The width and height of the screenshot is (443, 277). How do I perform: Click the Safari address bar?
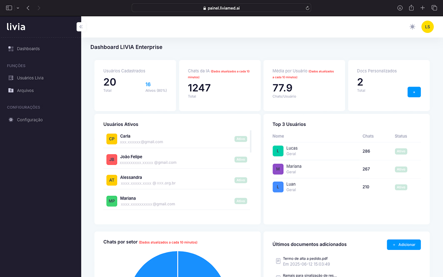click(221, 8)
